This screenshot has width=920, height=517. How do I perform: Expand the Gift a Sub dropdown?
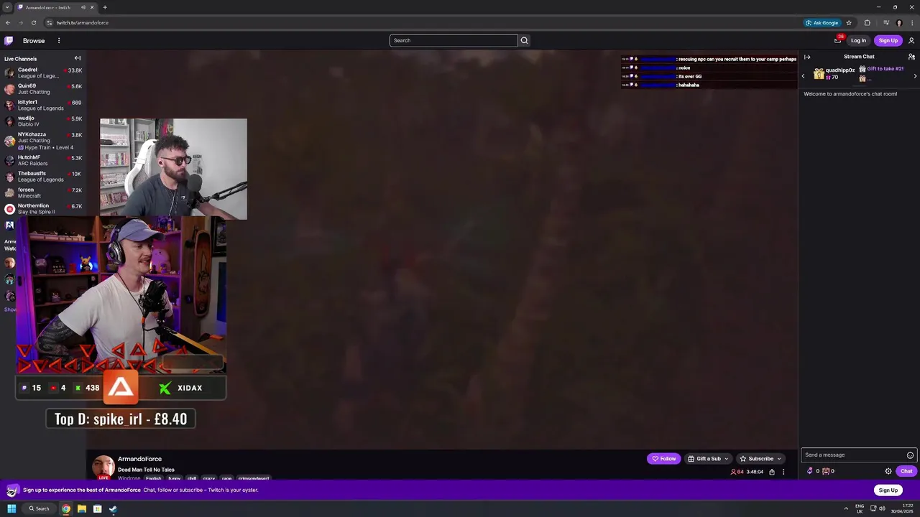708,459
